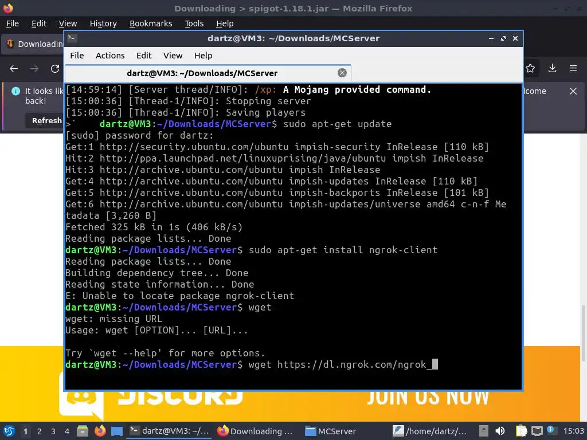This screenshot has width=587, height=440.
Task: Switch to /home/dartz editor taskbar entry
Action: (430, 431)
